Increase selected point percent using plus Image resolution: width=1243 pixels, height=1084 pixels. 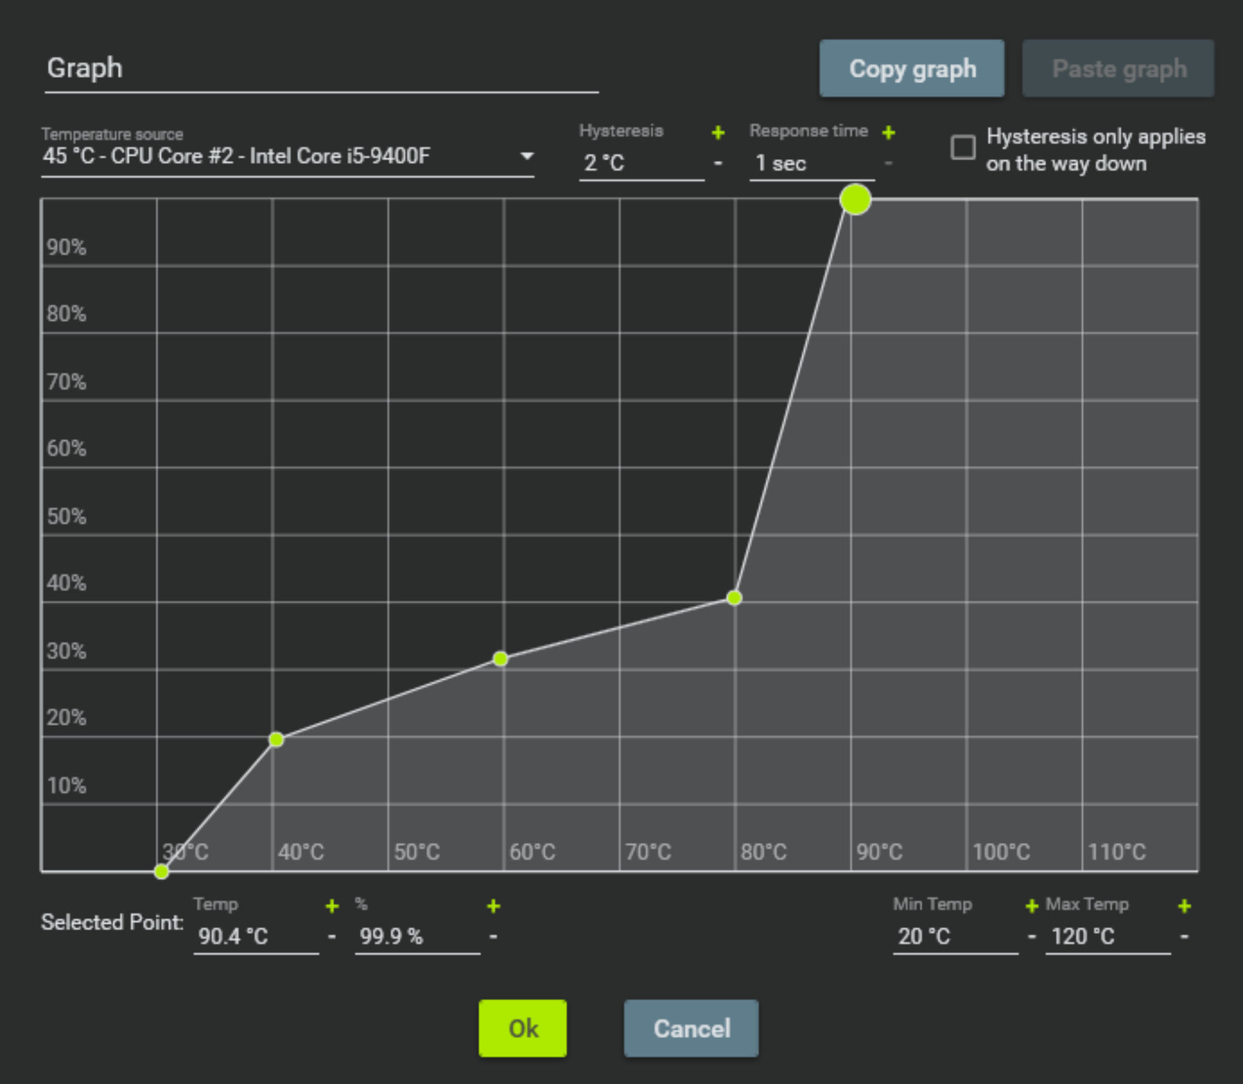click(x=493, y=906)
